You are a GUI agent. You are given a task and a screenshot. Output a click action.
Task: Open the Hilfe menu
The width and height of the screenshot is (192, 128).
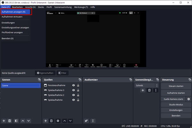(92, 7)
